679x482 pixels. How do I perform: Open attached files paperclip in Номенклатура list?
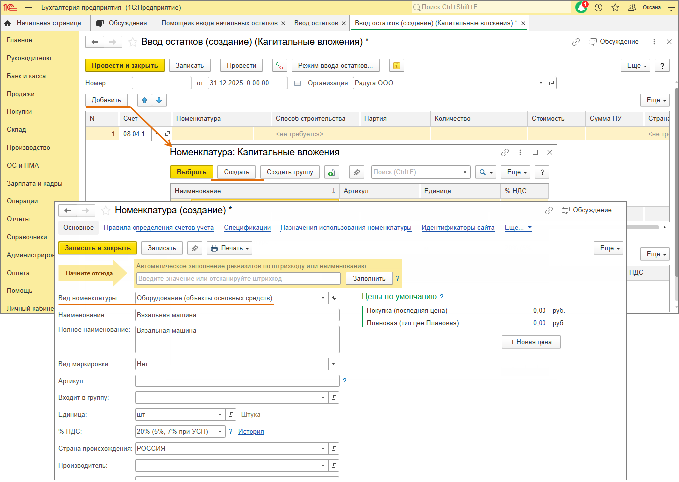(x=357, y=172)
